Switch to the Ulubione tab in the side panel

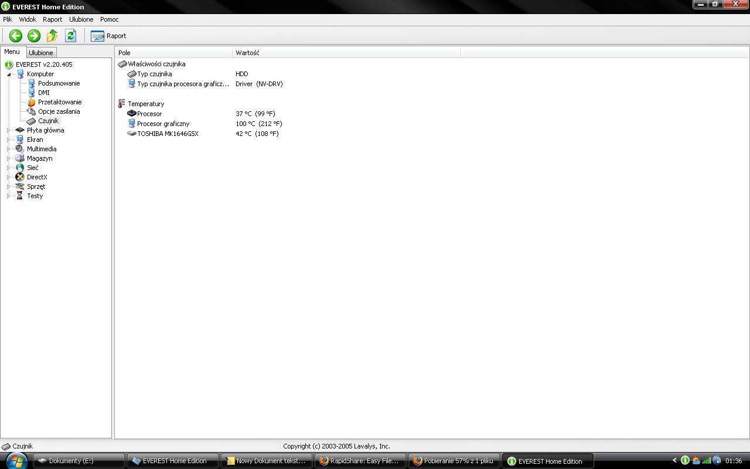click(41, 53)
